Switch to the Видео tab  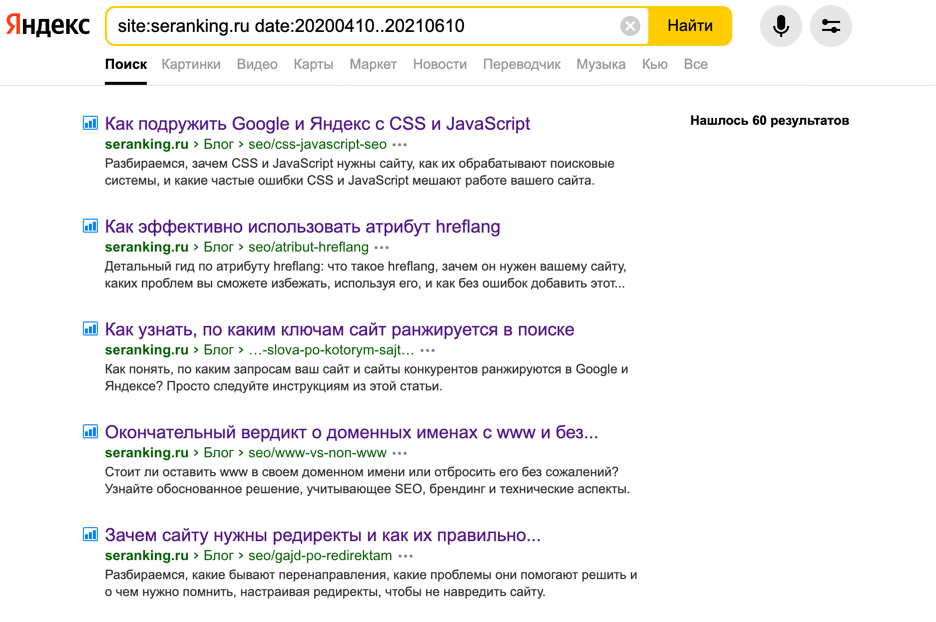coord(257,64)
